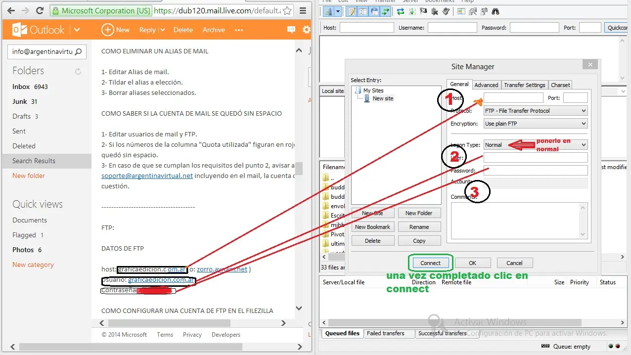Toggle synchronized browsing toolbar icon
631x355 pixels.
point(484,11)
